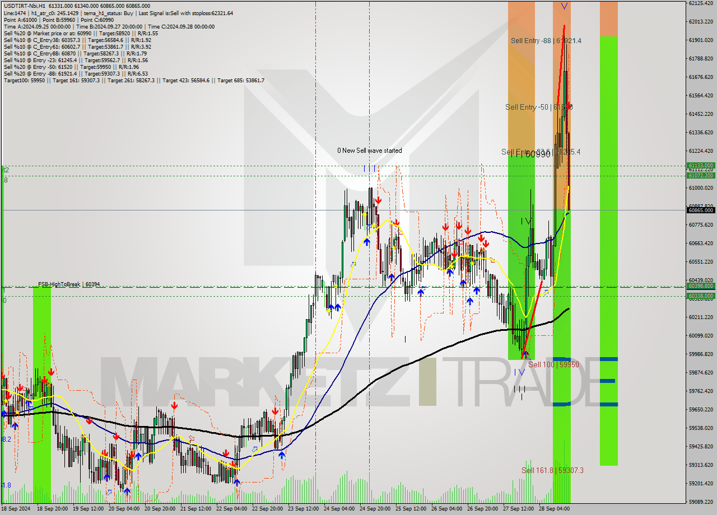
Task: Click the 'Sell 100 | 59950' label
Action: tap(553, 364)
